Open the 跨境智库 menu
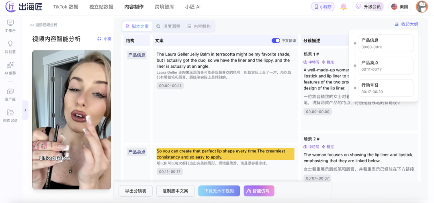This screenshot has width=434, height=203. pos(164,7)
